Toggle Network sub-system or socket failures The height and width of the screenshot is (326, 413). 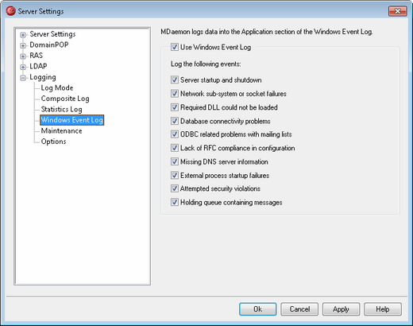[175, 94]
